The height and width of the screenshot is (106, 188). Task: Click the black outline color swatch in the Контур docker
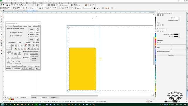pos(176,34)
